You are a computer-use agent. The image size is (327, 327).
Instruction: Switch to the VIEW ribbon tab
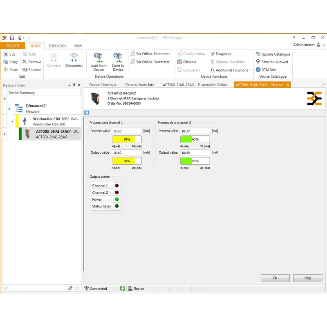click(78, 46)
